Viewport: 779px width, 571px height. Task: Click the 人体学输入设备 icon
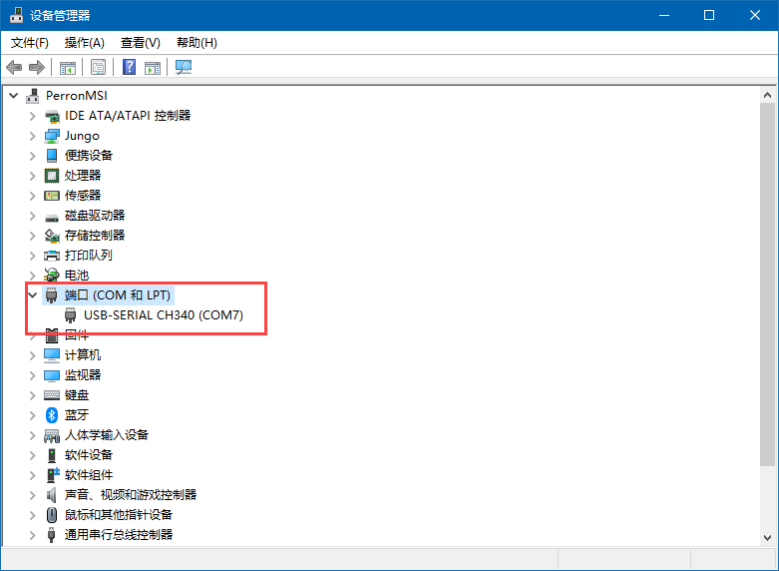(x=52, y=435)
